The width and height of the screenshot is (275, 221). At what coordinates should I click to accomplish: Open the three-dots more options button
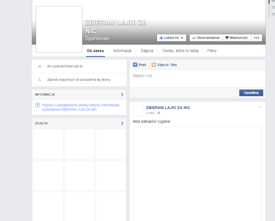tap(257, 38)
